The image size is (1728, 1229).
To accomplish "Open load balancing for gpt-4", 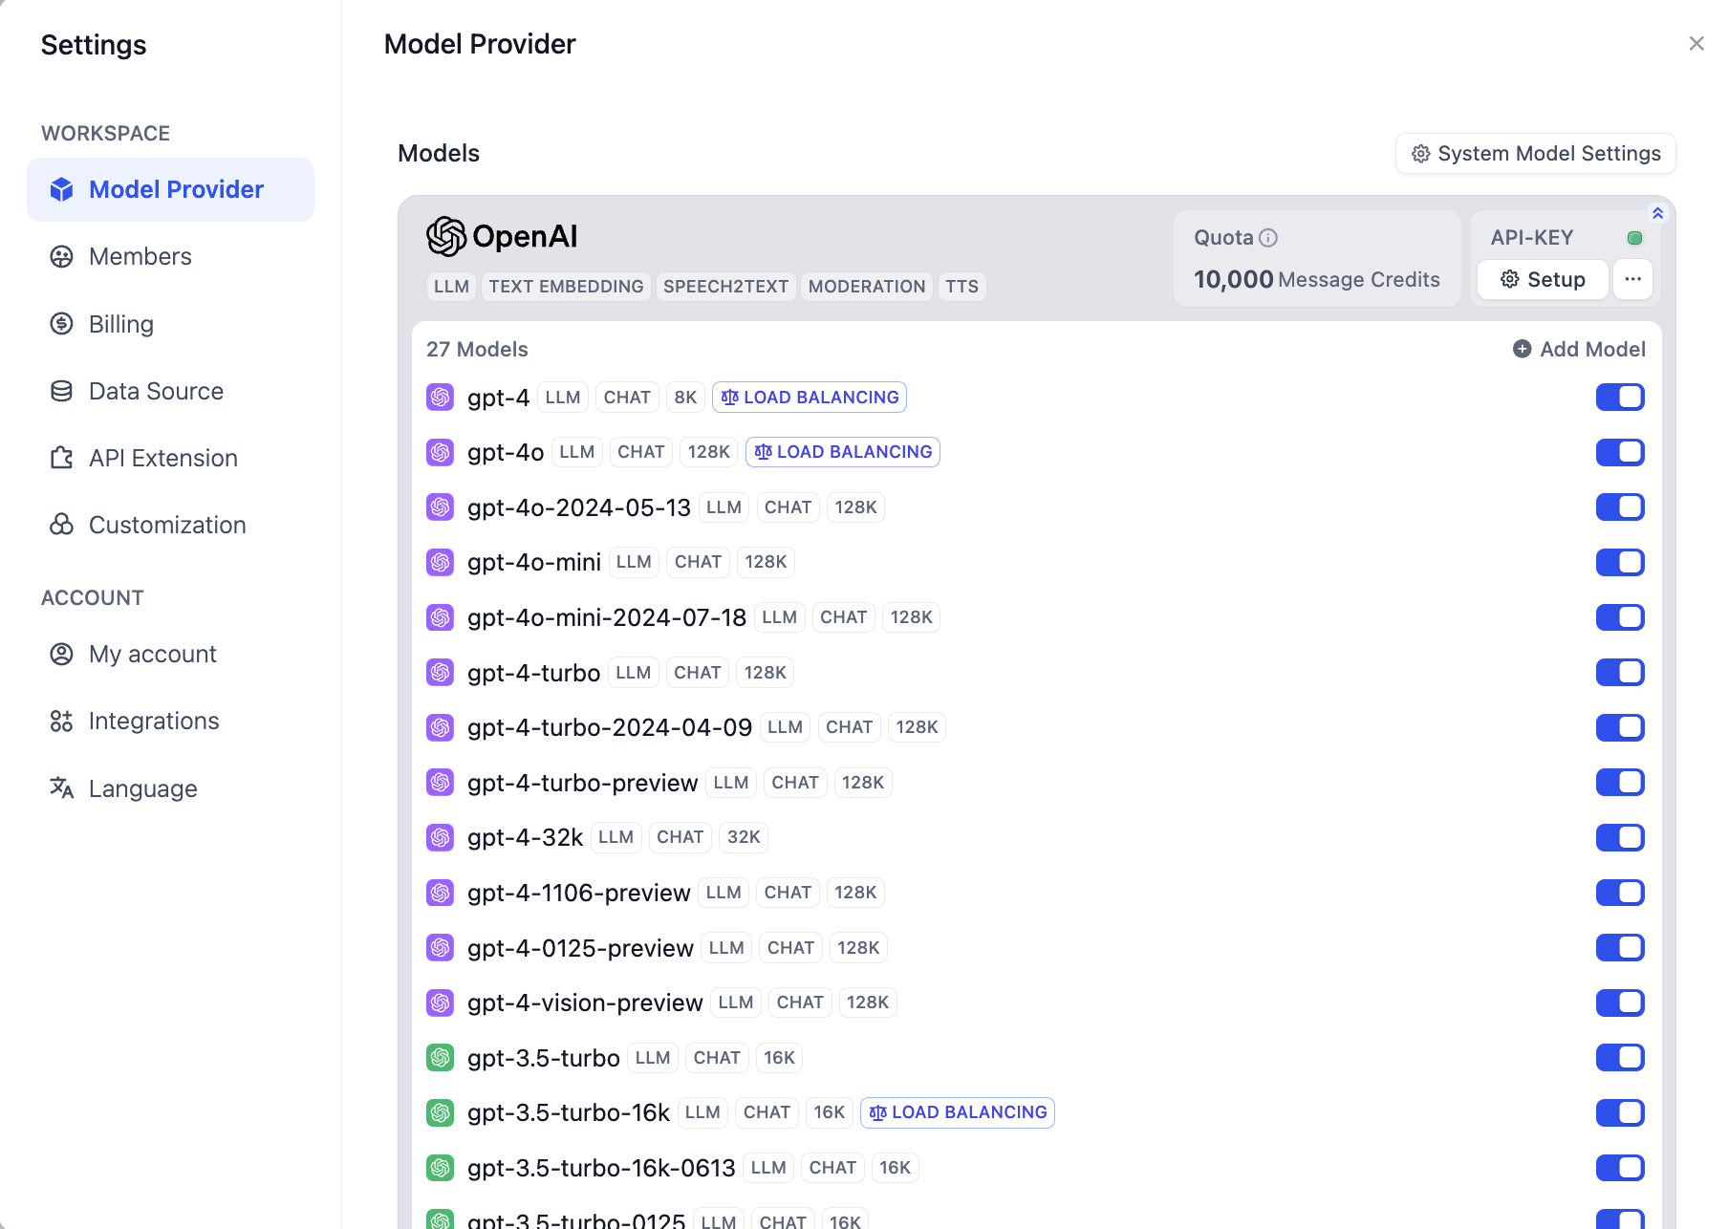I will [x=810, y=398].
